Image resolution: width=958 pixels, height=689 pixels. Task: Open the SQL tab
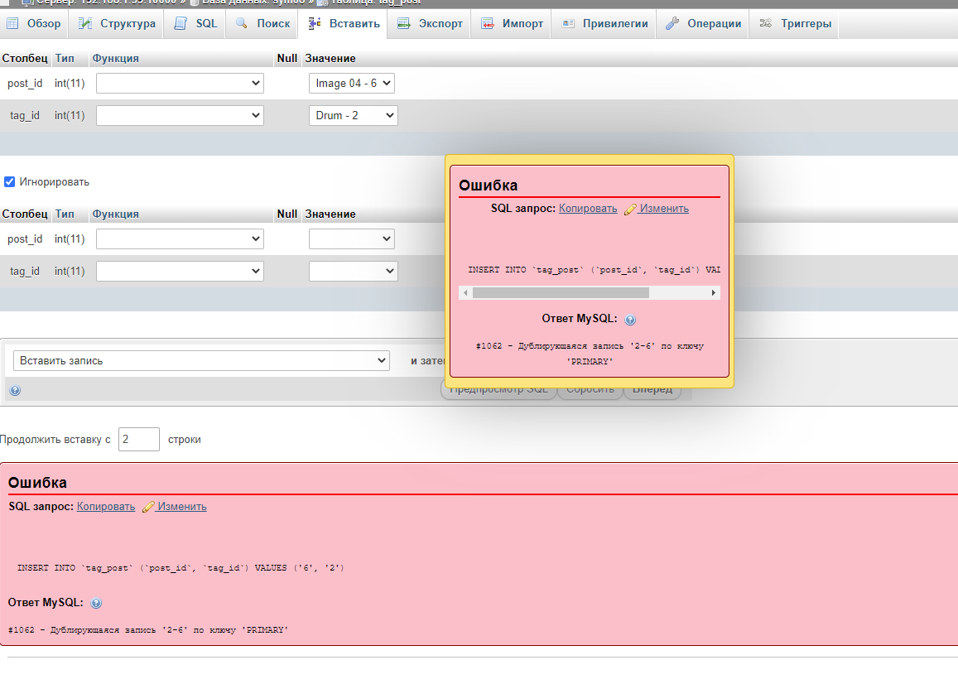[x=195, y=24]
